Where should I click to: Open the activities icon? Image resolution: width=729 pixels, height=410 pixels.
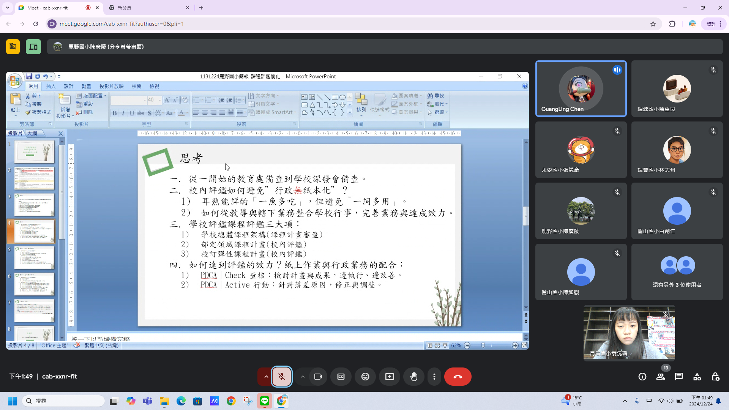click(697, 377)
